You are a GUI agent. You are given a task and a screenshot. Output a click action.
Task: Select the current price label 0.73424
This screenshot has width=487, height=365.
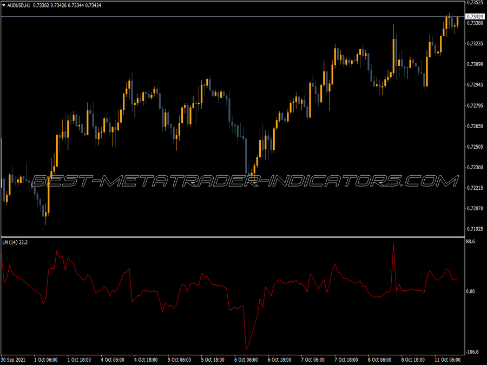point(475,16)
